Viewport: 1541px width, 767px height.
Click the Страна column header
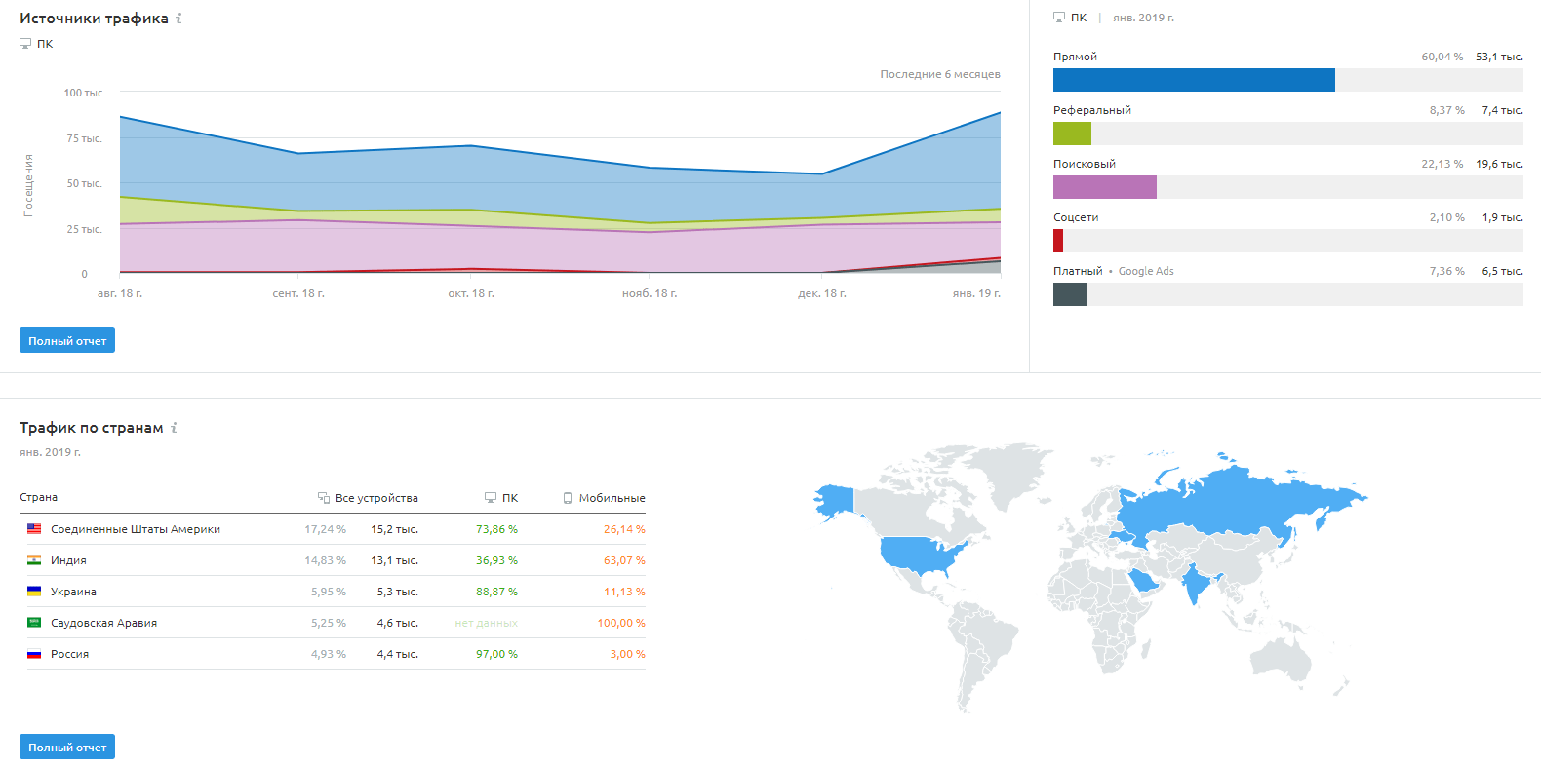tap(39, 497)
